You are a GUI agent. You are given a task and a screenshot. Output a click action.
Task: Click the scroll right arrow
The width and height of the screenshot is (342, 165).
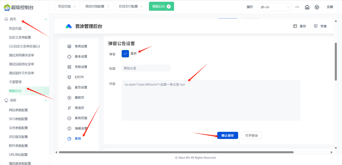click(331, 152)
